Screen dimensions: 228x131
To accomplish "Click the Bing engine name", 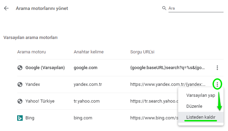I will click(30, 118).
